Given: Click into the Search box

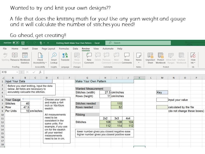Looking at the screenshot, I should point(138,43).
